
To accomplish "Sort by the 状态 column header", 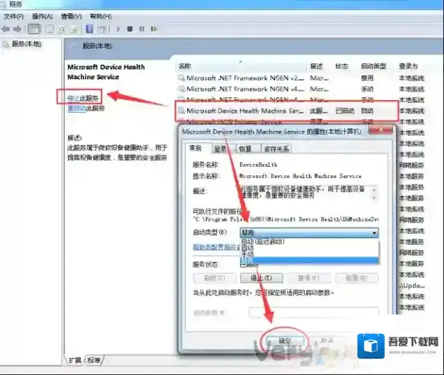I will tap(342, 66).
